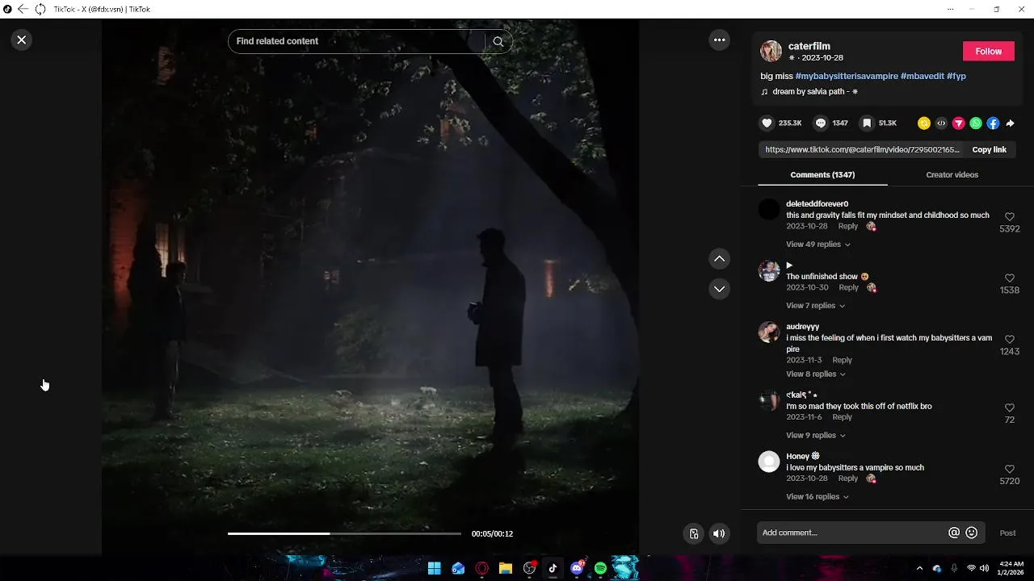Open the Windows Start menu
1034x581 pixels.
[434, 568]
